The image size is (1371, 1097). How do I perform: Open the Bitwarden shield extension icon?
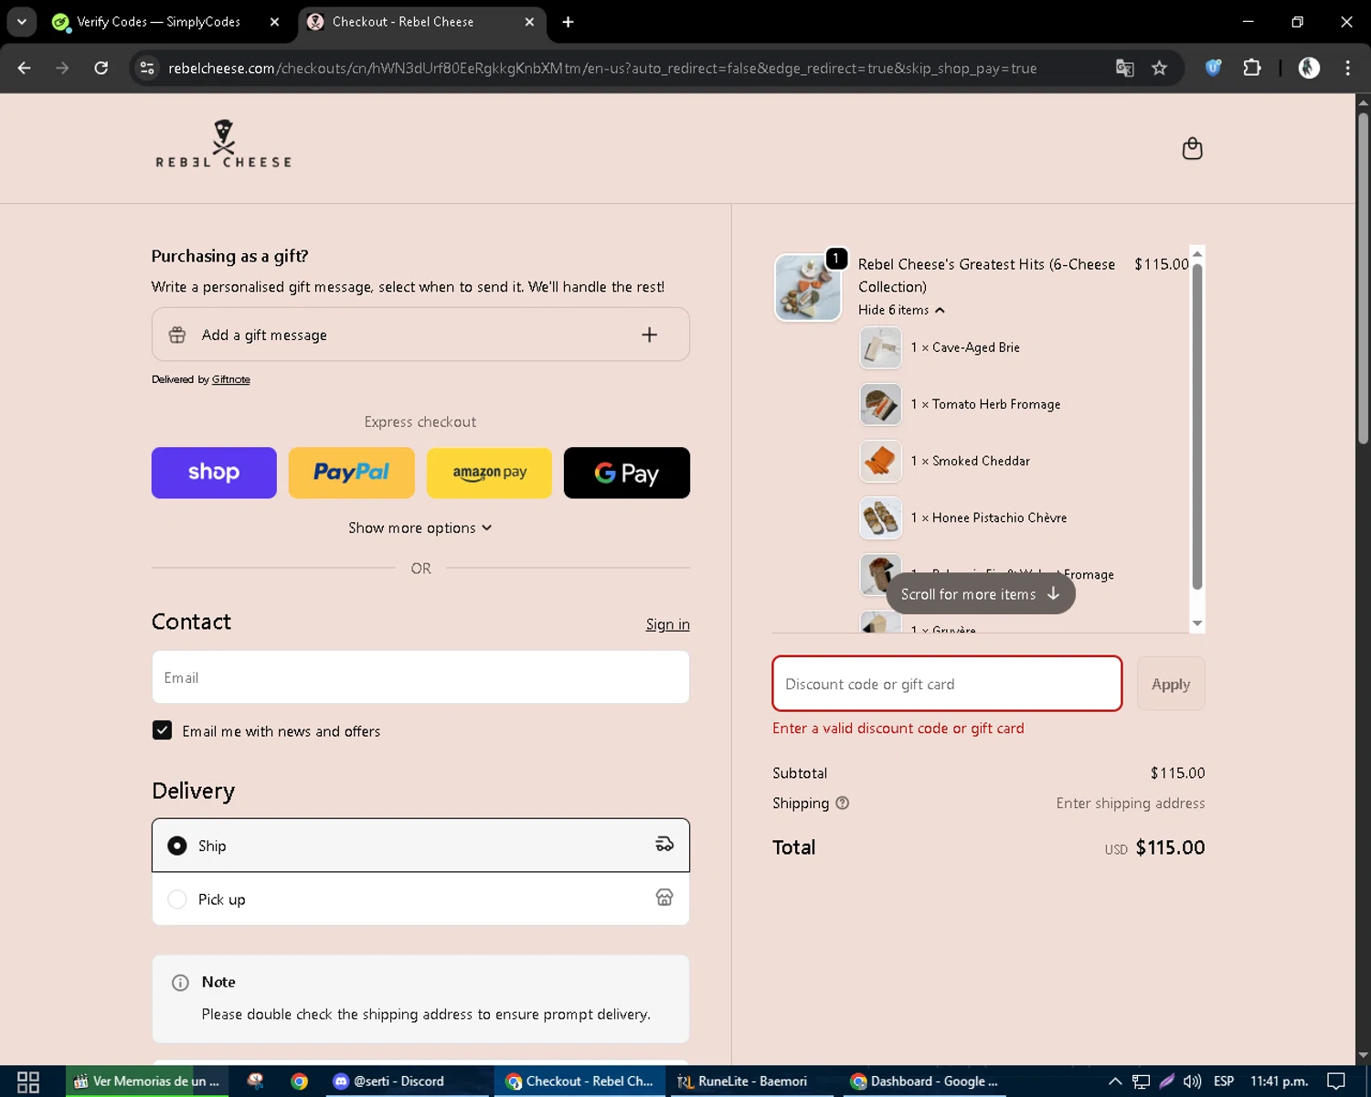click(1213, 68)
